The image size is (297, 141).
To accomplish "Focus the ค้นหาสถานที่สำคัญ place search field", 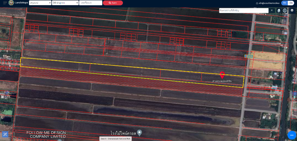I will (244, 10).
